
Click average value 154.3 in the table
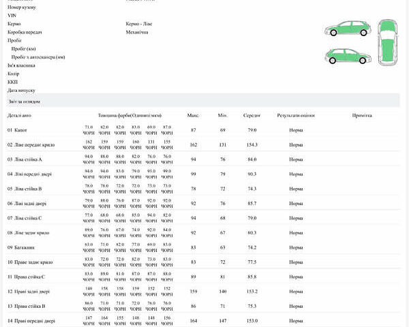252,144
